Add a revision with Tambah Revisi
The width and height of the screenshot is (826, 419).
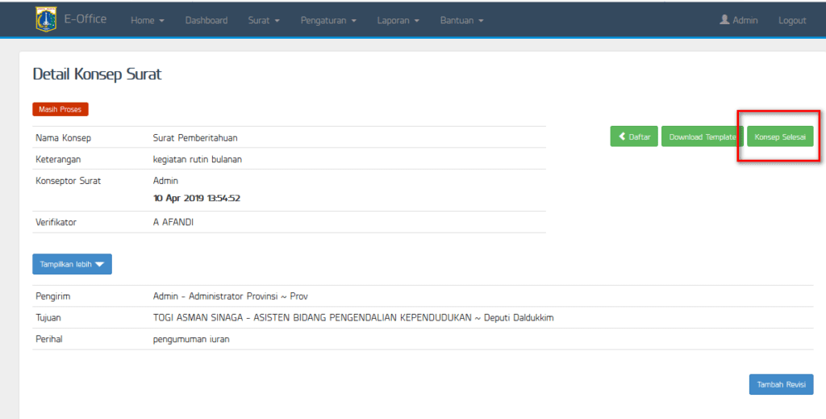[781, 384]
